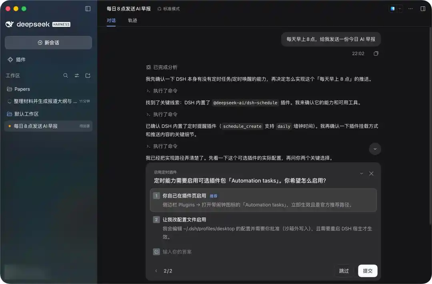Open the dropdown next to top-right app icon
Image resolution: width=432 pixels, height=284 pixels.
click(x=400, y=9)
